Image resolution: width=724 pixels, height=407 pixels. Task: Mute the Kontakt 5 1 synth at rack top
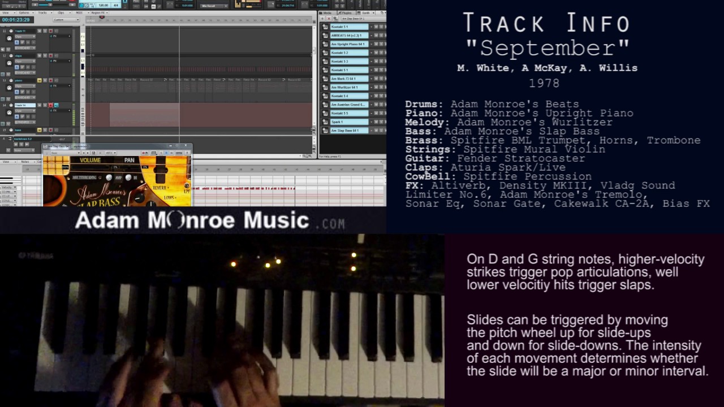click(x=376, y=27)
